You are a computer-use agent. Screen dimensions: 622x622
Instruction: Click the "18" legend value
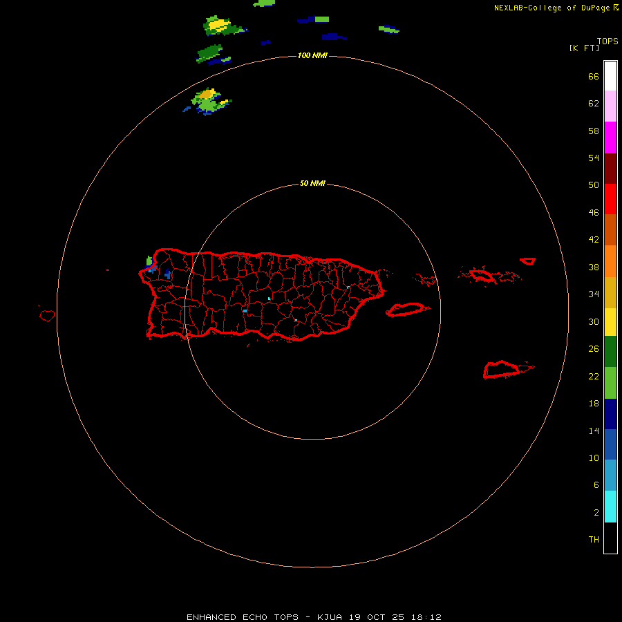(594, 404)
